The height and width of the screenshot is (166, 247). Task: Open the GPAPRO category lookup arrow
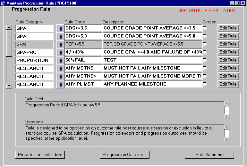pos(60,52)
